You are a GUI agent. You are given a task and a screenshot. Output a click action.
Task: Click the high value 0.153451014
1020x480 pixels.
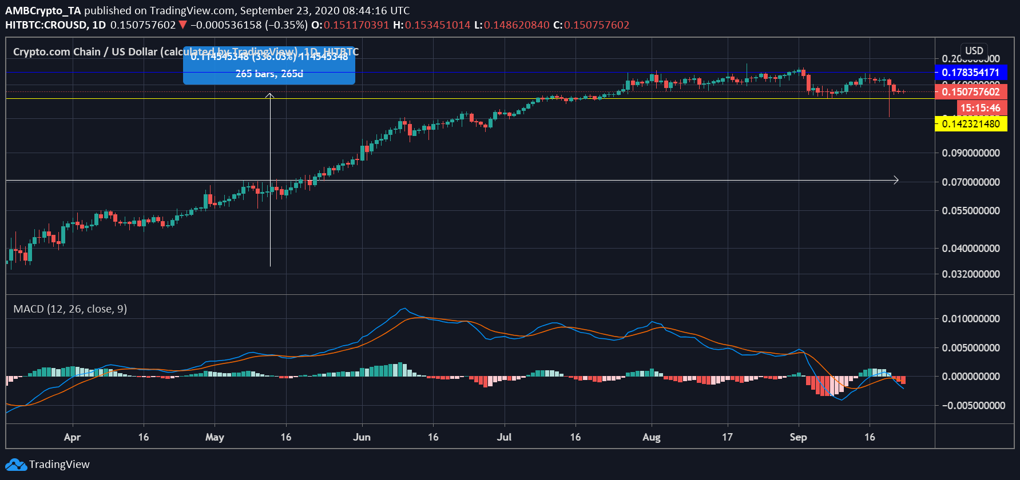tap(438, 25)
